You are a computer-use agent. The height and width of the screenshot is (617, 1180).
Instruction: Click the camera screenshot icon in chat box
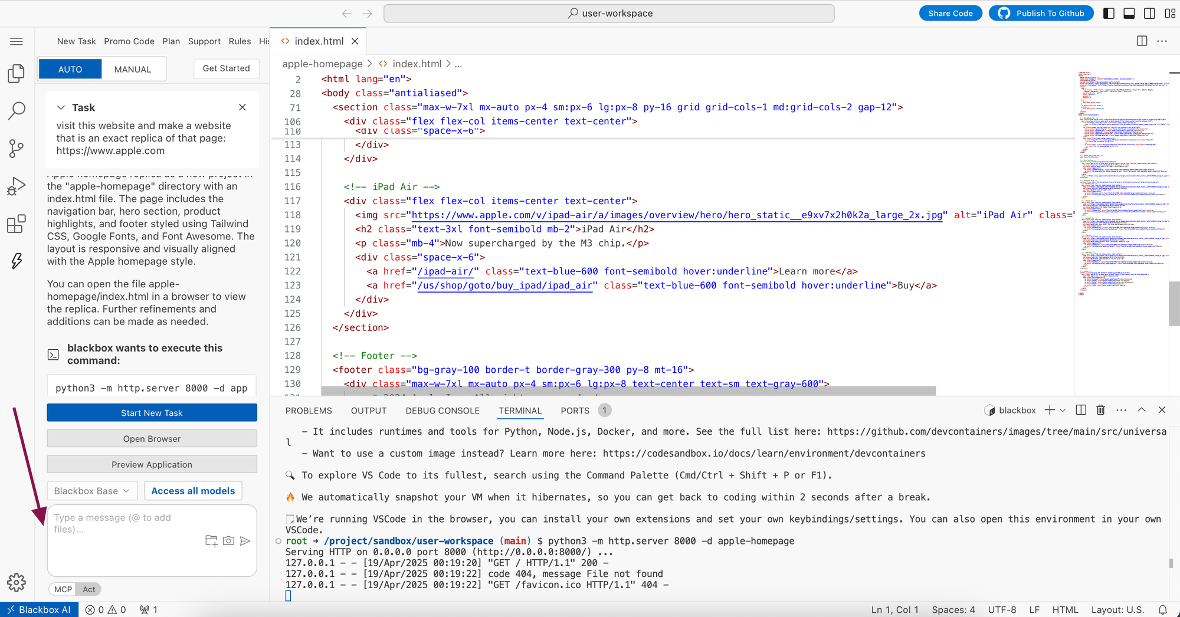(229, 541)
